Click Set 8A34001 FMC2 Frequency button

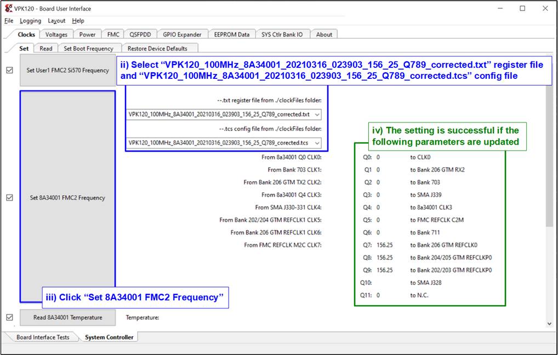pos(67,197)
